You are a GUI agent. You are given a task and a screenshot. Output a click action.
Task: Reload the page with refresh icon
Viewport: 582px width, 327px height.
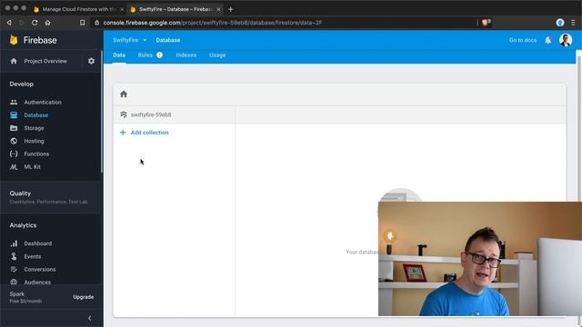35,23
